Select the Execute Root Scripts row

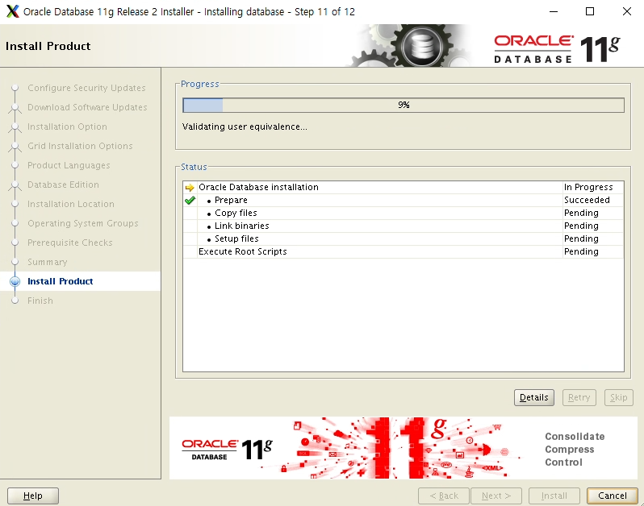click(404, 251)
